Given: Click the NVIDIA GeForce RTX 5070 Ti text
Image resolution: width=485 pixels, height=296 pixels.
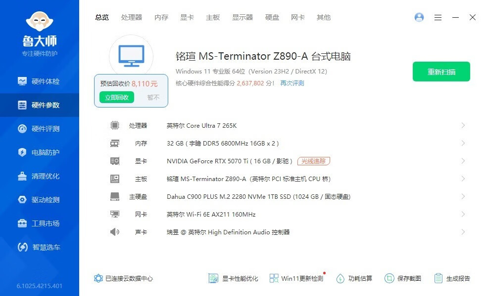Looking at the screenshot, I should (x=230, y=161).
